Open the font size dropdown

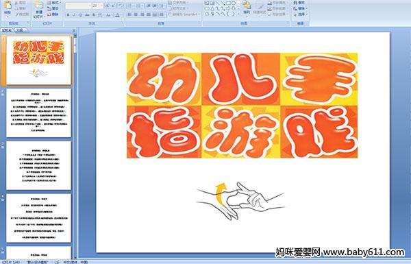click(101, 5)
